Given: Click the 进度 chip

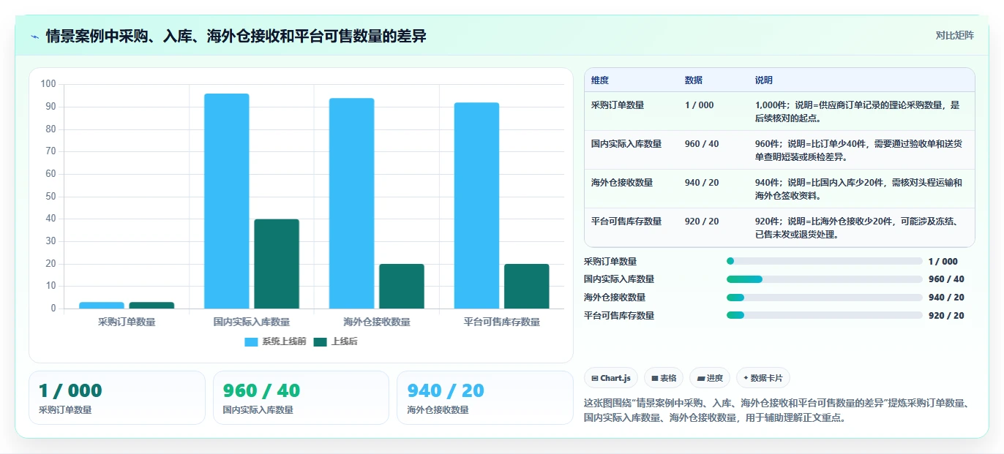Looking at the screenshot, I should pos(710,378).
